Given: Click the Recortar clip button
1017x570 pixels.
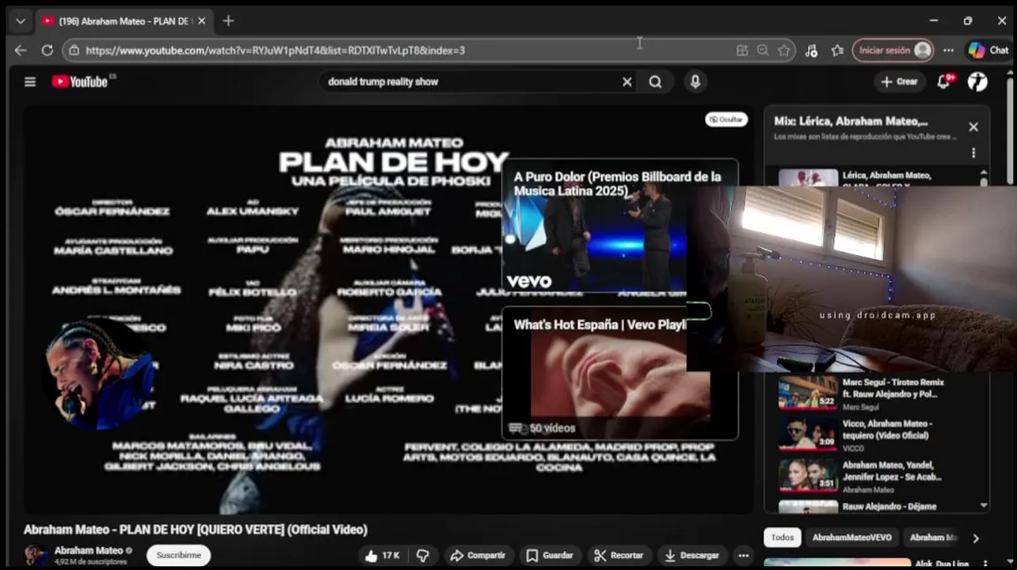Looking at the screenshot, I should tap(619, 555).
